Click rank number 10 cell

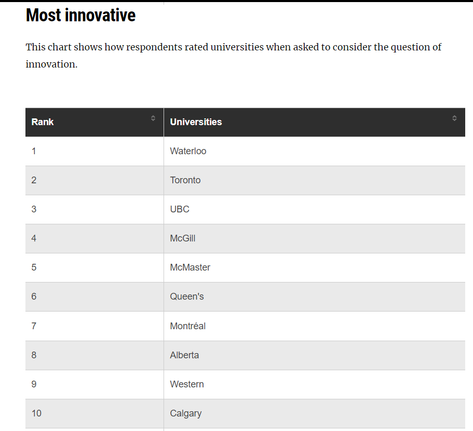tap(94, 413)
